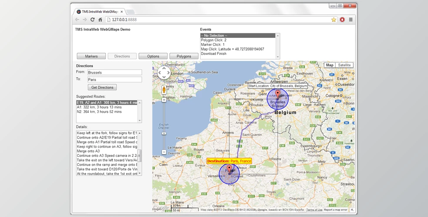Open Chrome hamburger menu
This screenshot has height=217, width=428.
point(351,20)
